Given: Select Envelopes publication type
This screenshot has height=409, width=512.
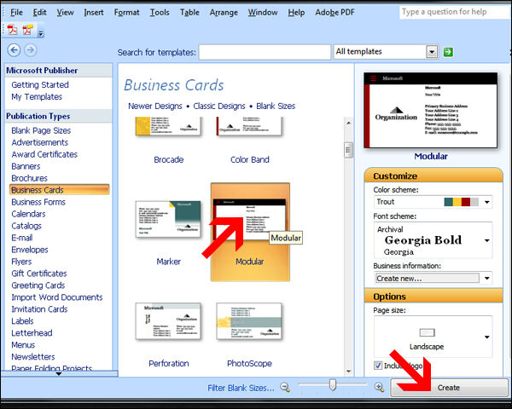Looking at the screenshot, I should (x=30, y=250).
